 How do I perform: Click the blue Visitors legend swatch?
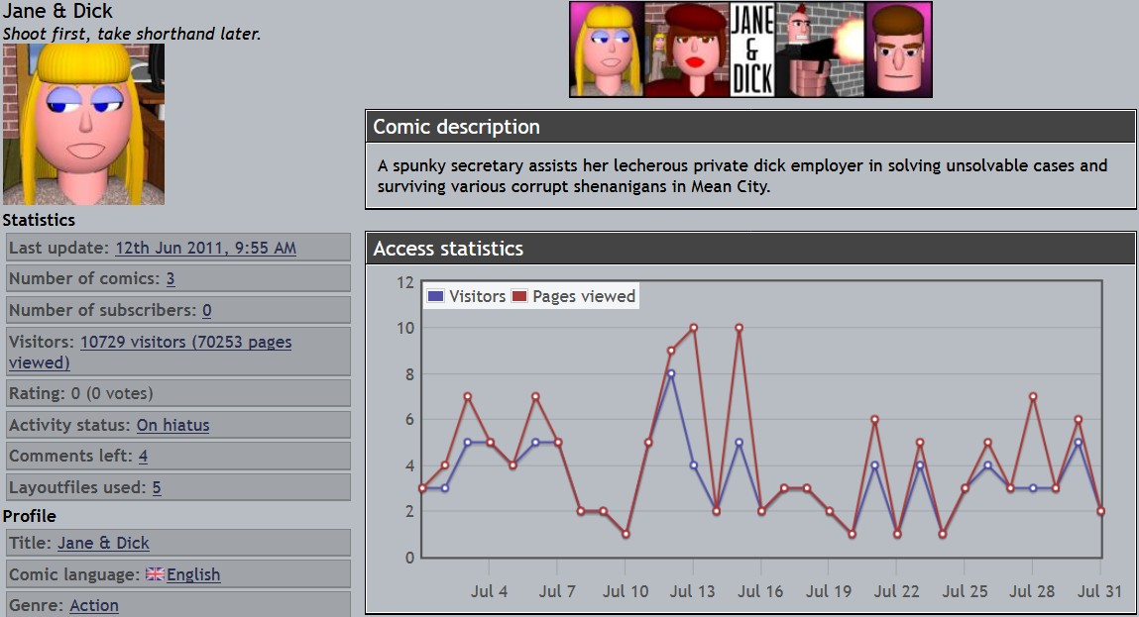tap(435, 296)
